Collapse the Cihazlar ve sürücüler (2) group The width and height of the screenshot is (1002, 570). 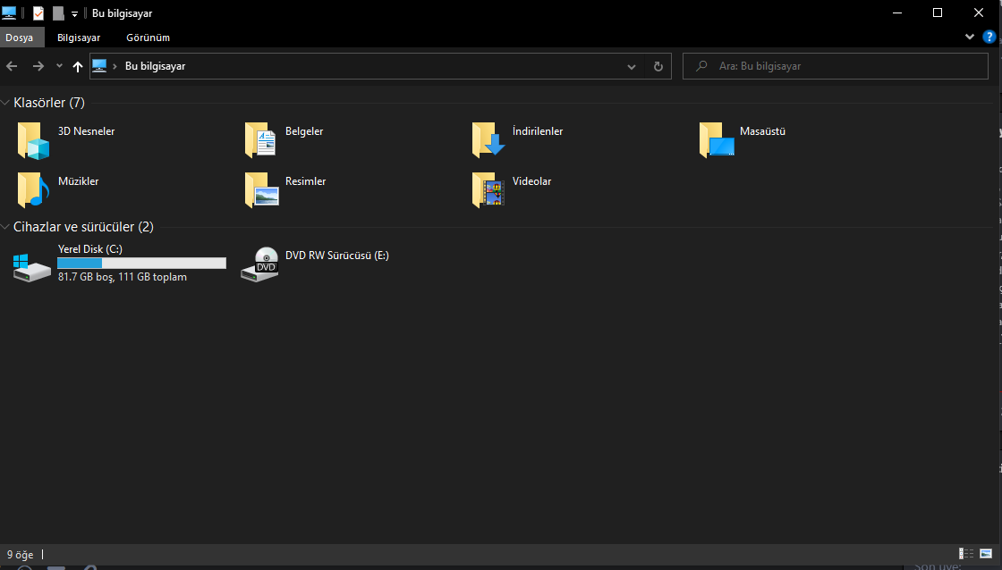point(5,227)
